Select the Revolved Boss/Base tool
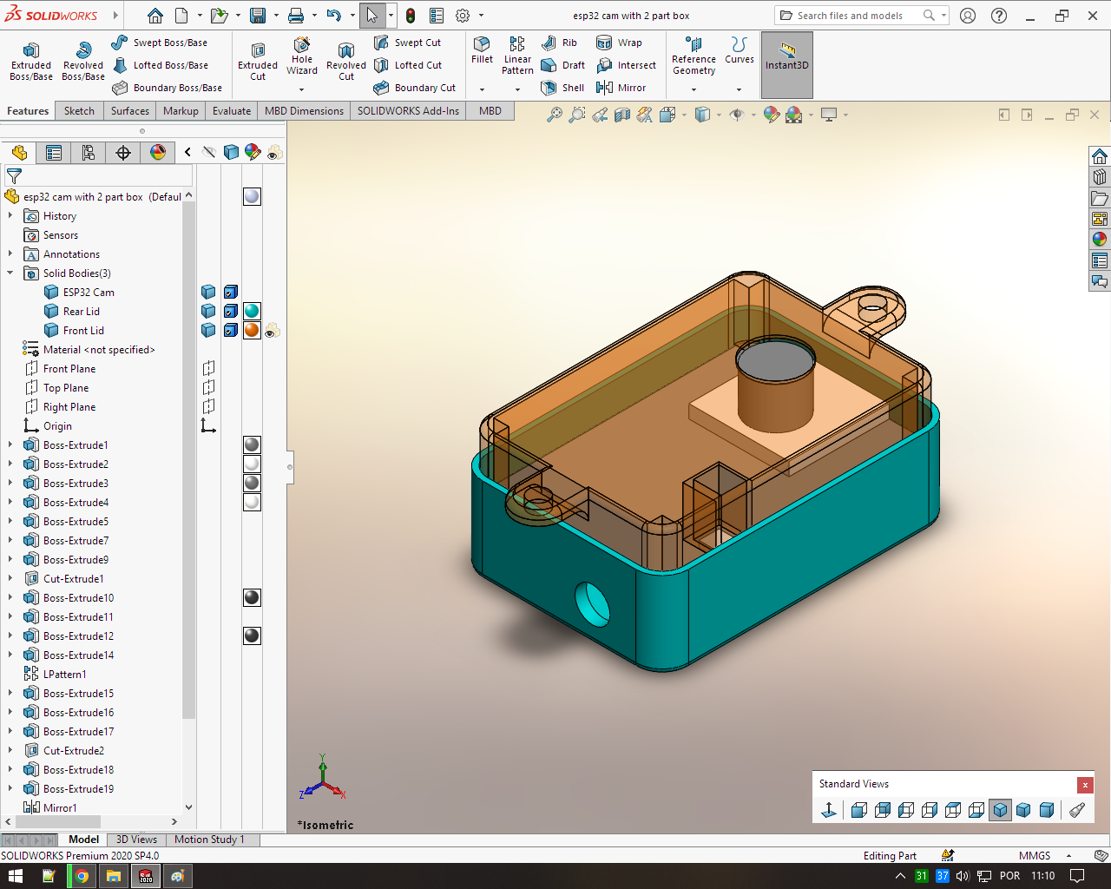Image resolution: width=1111 pixels, height=889 pixels. pyautogui.click(x=83, y=61)
